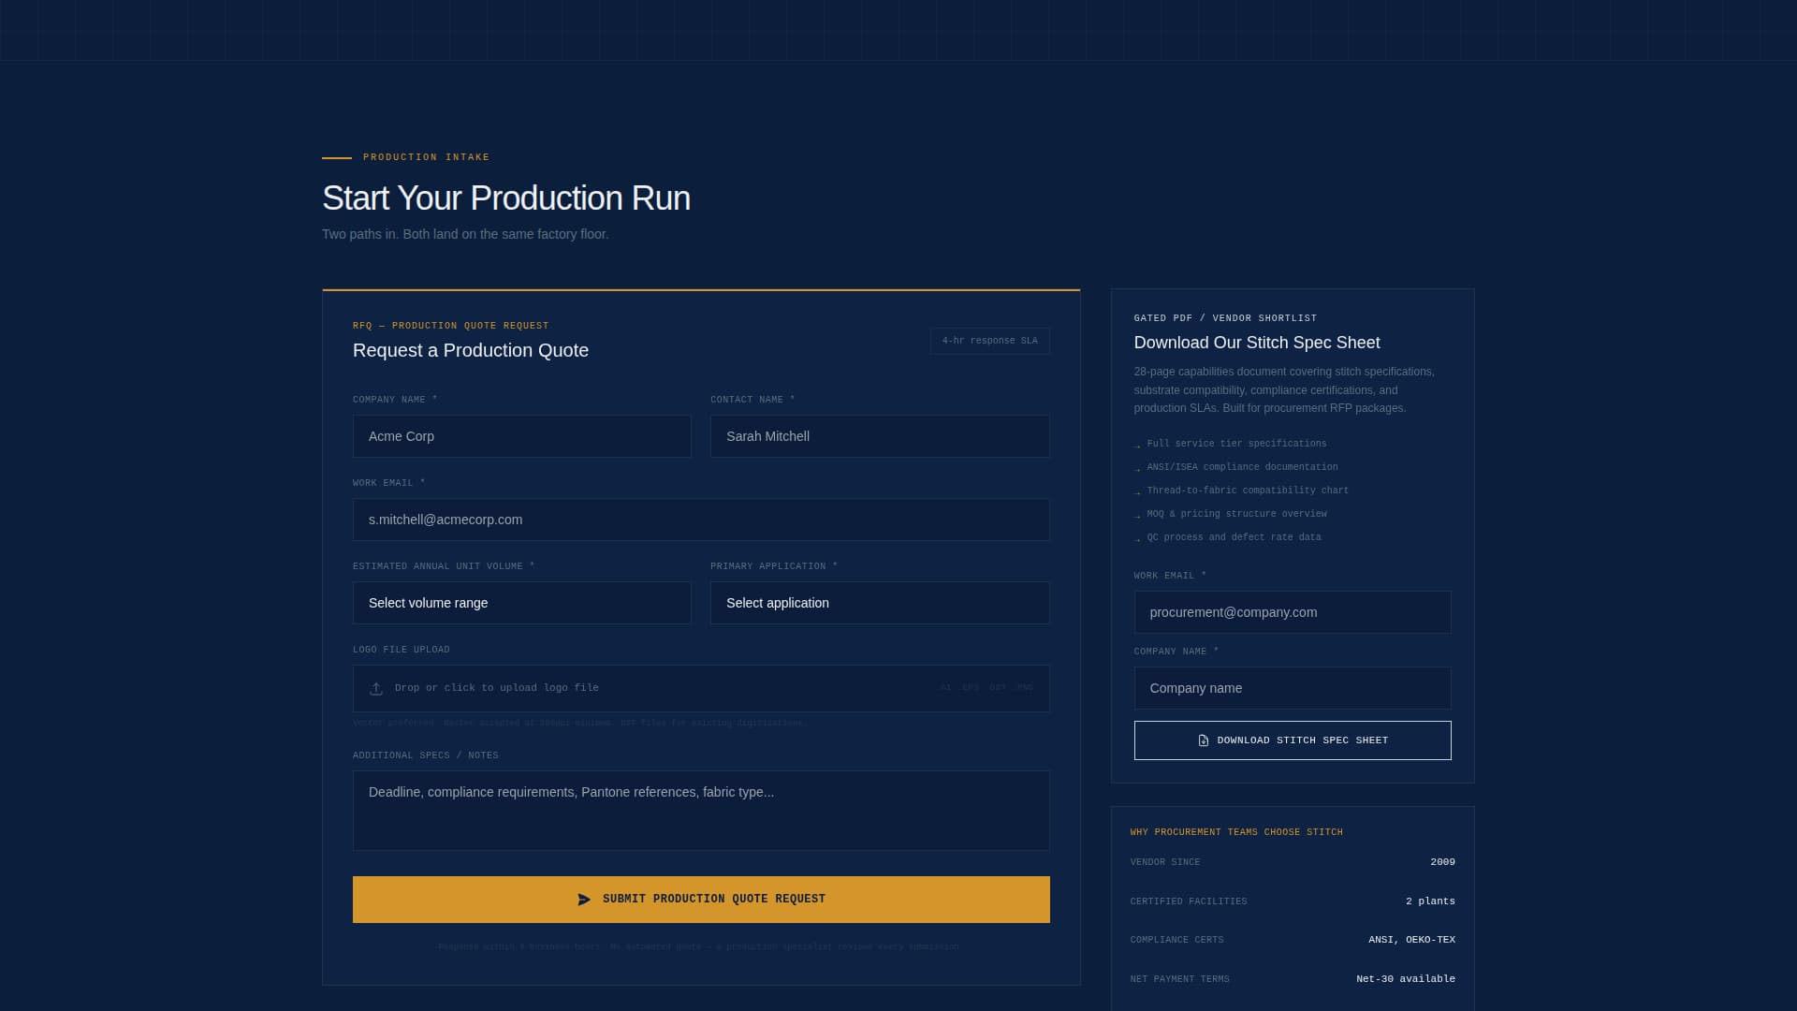
Task: Click arrow icon beside Full service tier specifications
Action: point(1138,445)
